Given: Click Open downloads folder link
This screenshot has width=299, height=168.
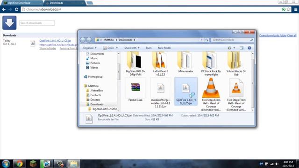Looking at the screenshot, I should click(273, 35).
